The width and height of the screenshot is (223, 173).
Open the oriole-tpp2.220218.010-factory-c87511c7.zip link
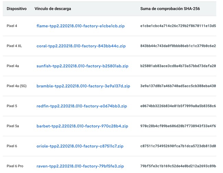80,146
